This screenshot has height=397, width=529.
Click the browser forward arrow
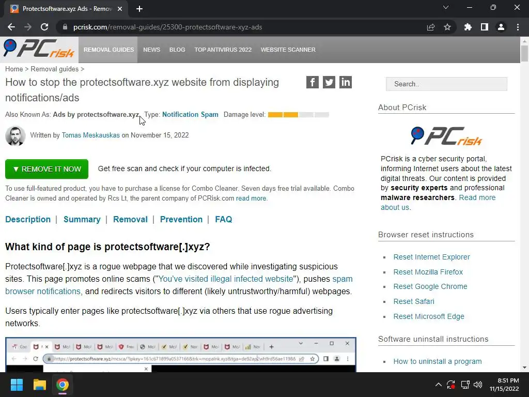click(x=28, y=27)
